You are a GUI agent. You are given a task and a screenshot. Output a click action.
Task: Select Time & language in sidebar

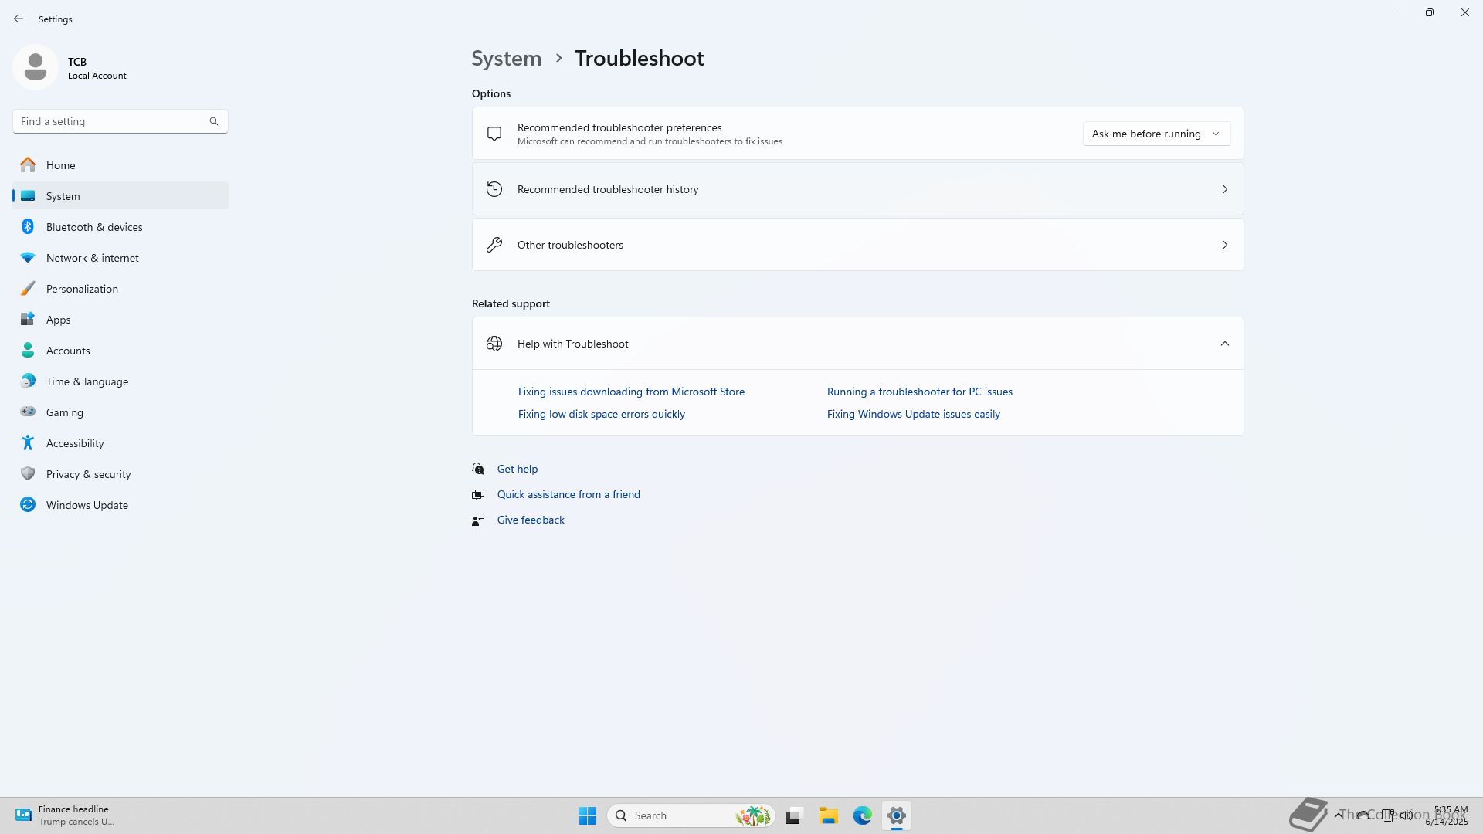(x=87, y=381)
